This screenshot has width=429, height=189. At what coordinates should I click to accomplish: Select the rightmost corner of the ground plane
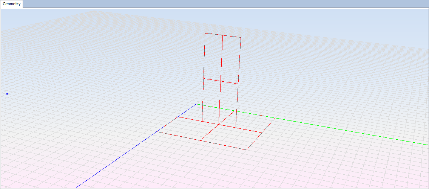pos(275,118)
